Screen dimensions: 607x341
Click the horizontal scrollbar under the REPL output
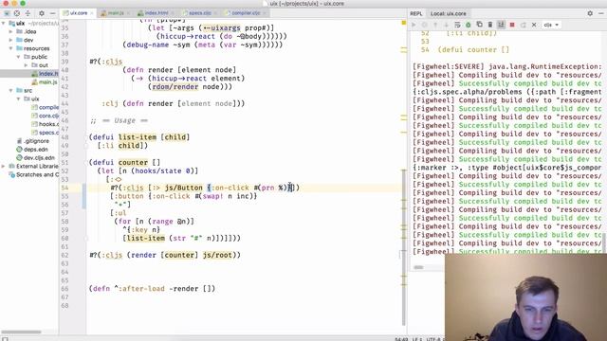[x=418, y=267]
